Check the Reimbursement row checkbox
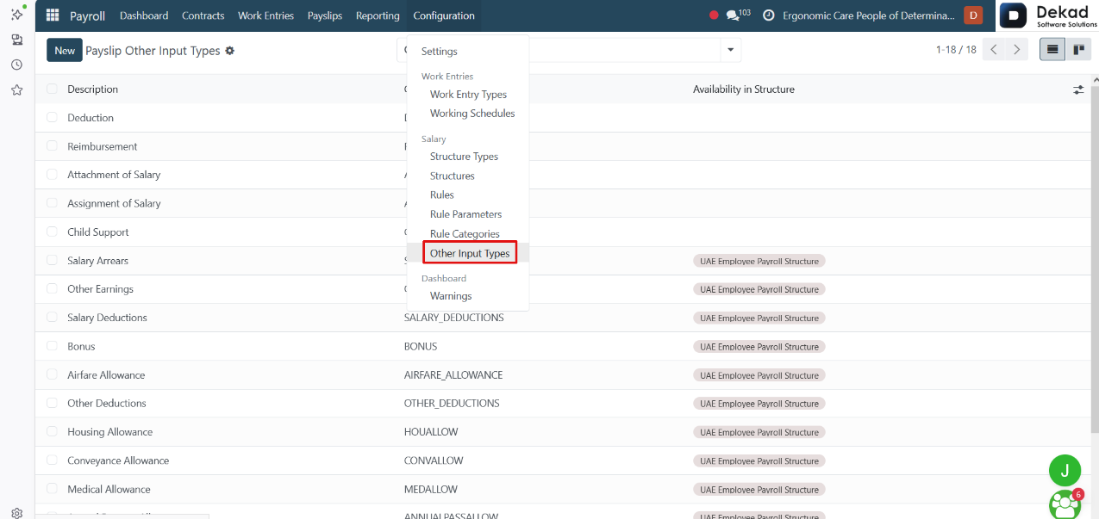1099x519 pixels. click(x=52, y=146)
